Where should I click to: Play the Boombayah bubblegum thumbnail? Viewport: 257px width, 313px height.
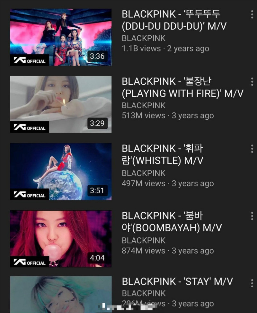pyautogui.click(x=61, y=239)
